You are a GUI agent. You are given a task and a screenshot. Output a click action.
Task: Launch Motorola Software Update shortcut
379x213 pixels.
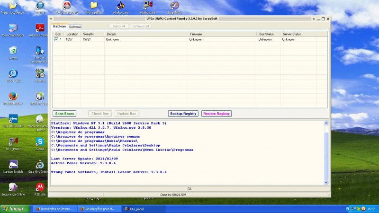click(38, 123)
